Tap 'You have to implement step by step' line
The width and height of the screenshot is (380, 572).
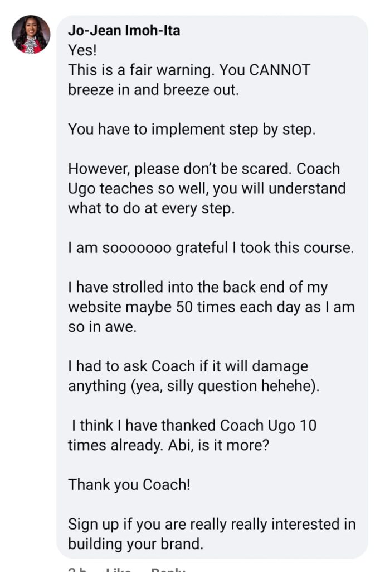coord(192,130)
